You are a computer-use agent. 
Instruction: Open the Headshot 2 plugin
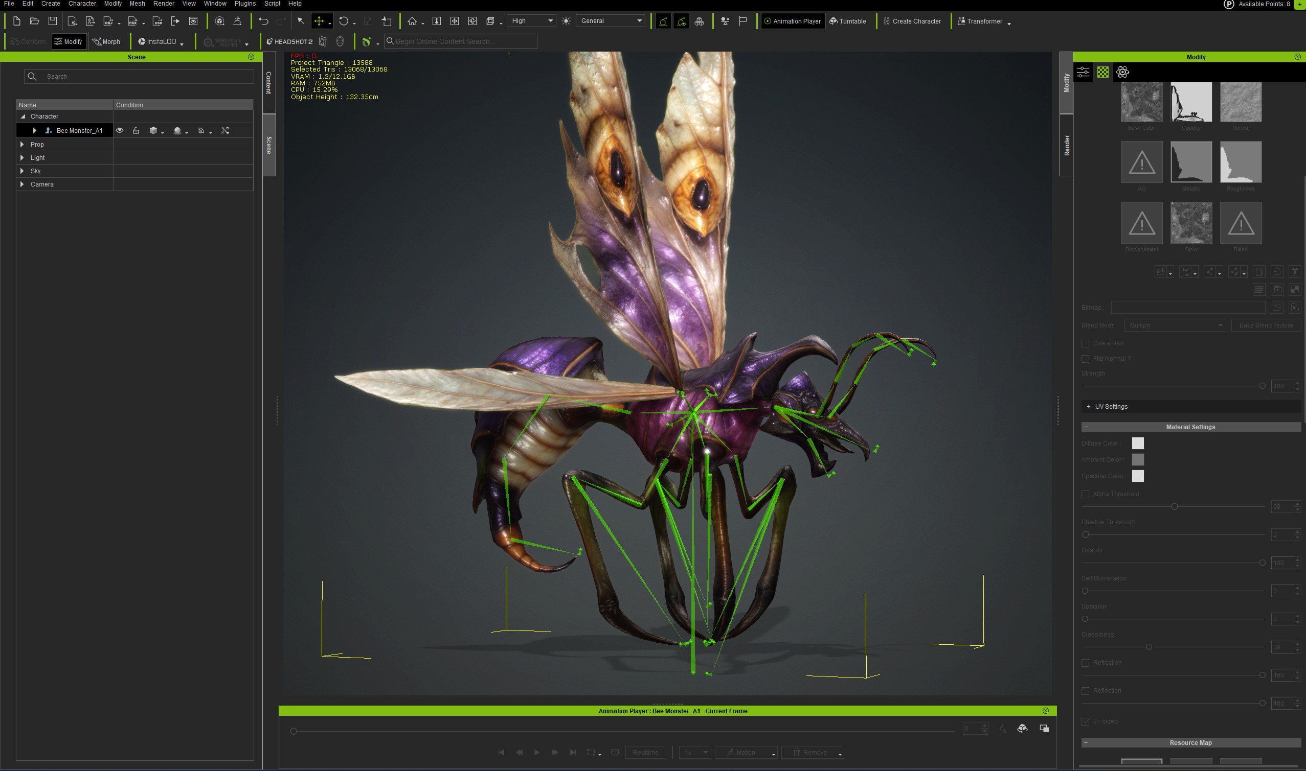(289, 41)
